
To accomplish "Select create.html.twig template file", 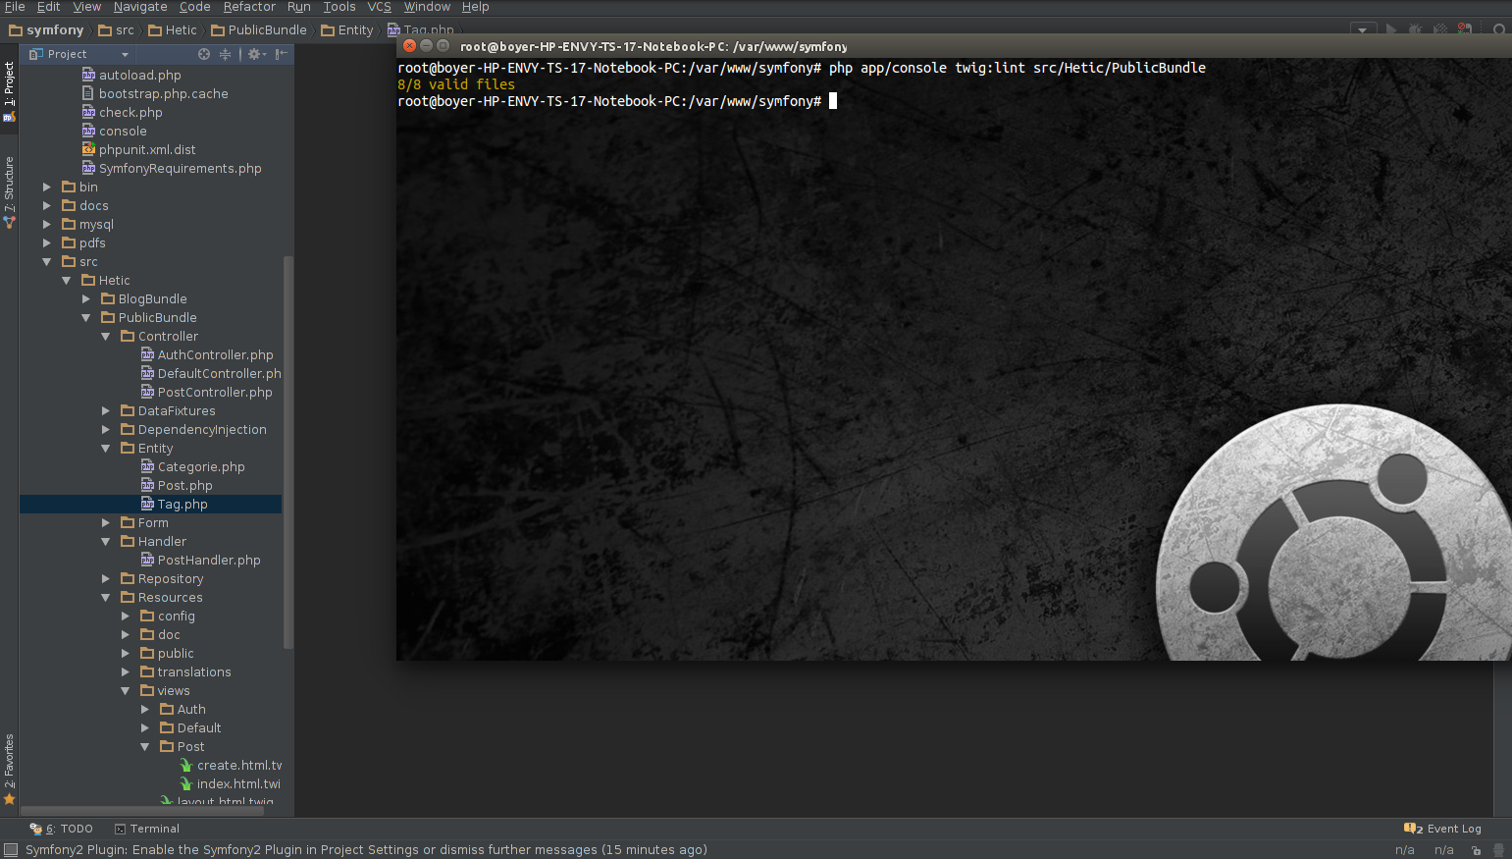I will click(x=231, y=765).
